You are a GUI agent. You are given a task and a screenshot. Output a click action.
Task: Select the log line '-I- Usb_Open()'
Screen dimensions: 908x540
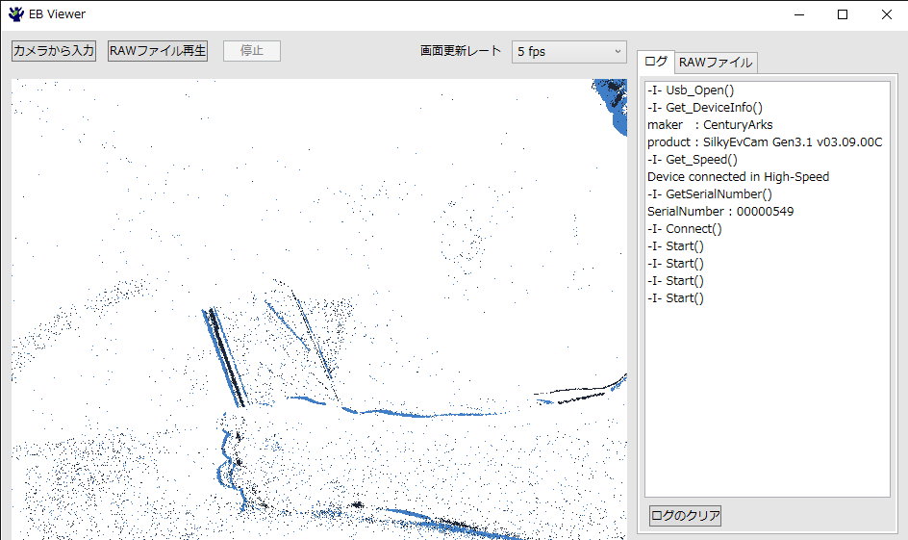pos(691,90)
